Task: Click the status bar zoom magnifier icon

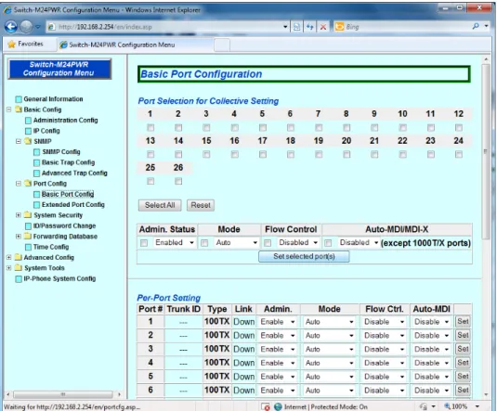Action: tap(447, 406)
